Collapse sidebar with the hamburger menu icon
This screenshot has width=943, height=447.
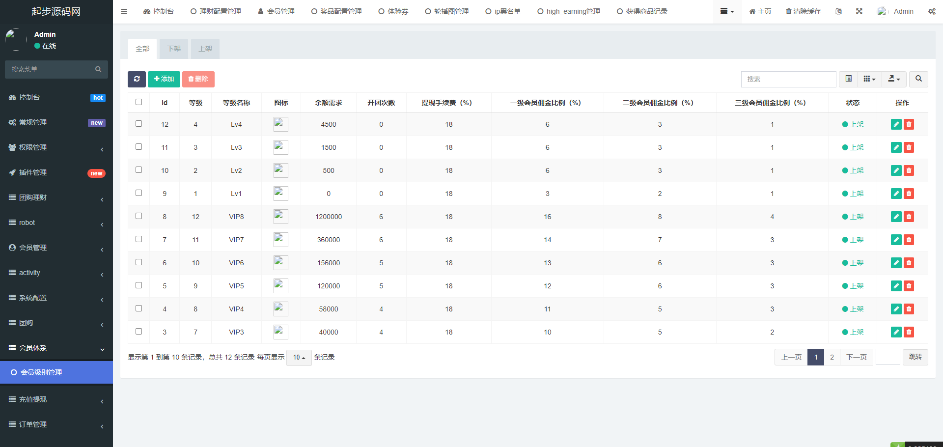(124, 11)
